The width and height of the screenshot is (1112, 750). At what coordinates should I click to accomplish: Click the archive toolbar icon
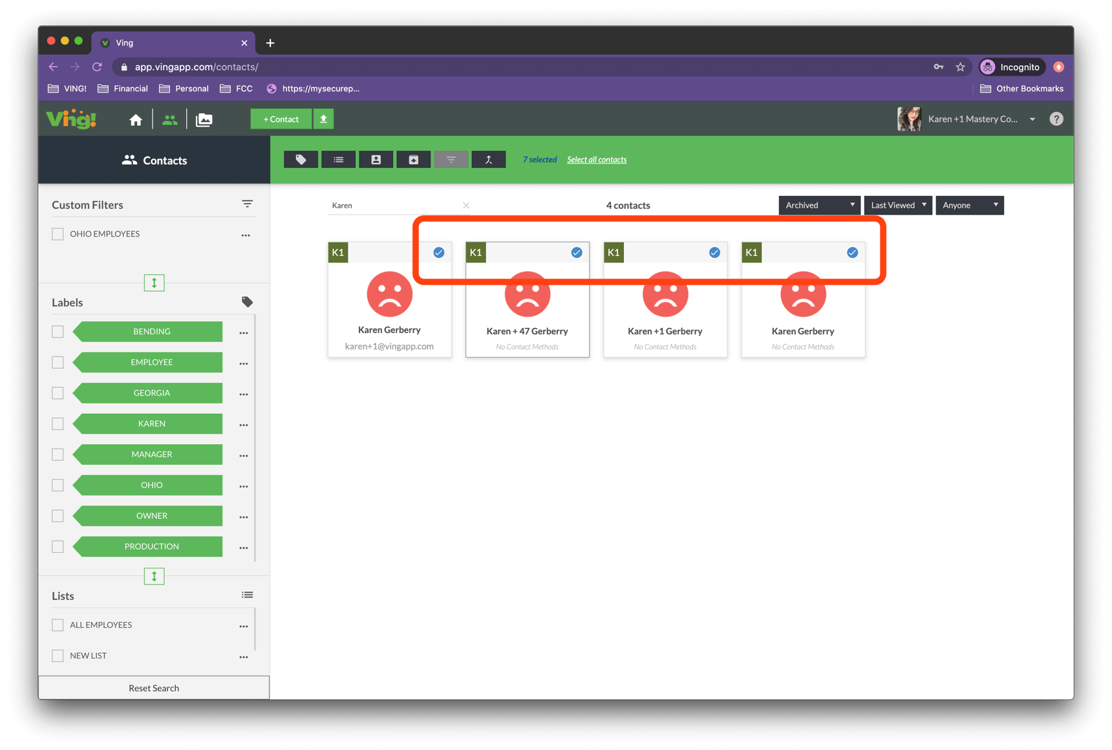414,160
